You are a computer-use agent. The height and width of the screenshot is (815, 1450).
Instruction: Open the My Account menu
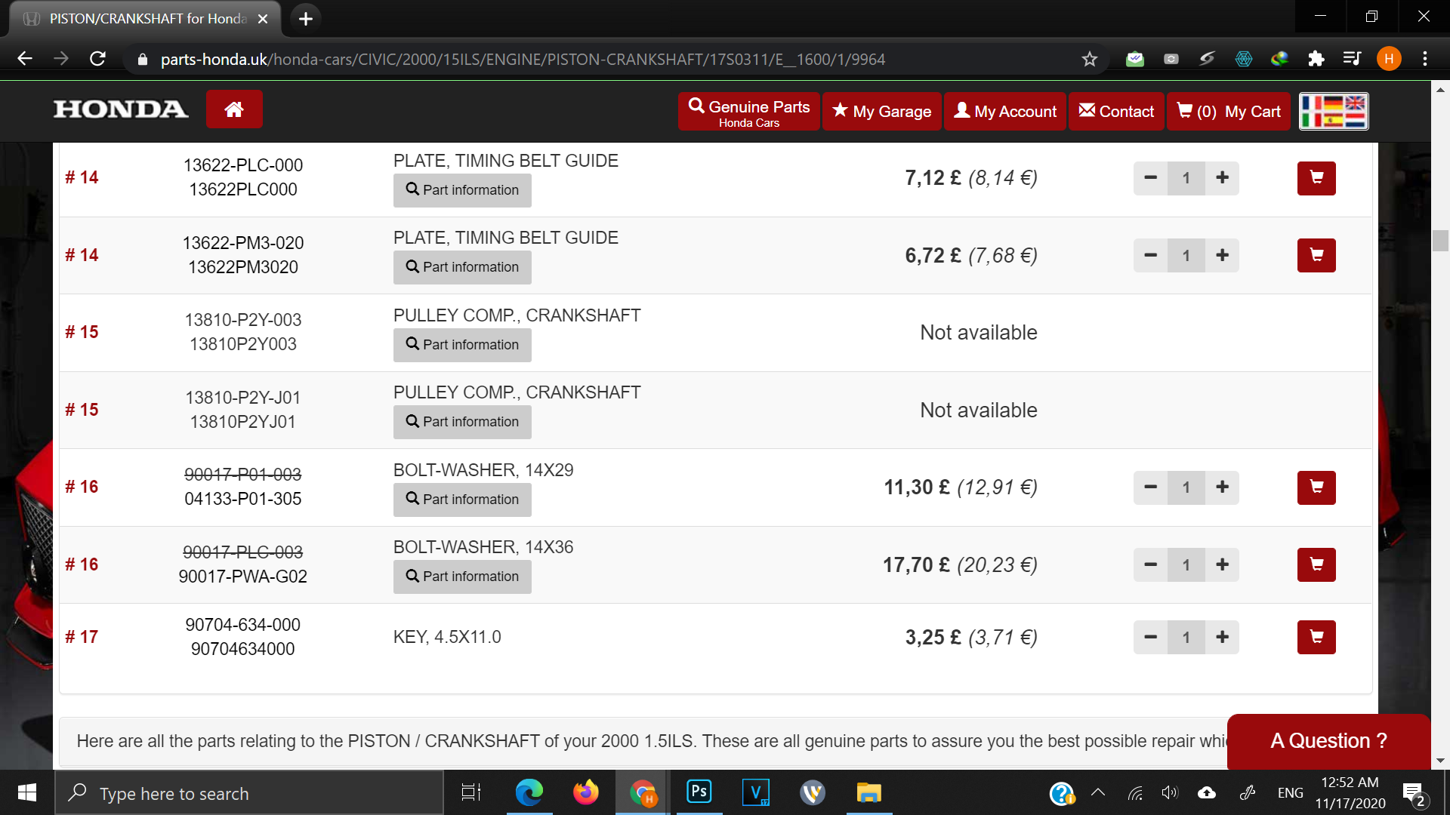1004,111
